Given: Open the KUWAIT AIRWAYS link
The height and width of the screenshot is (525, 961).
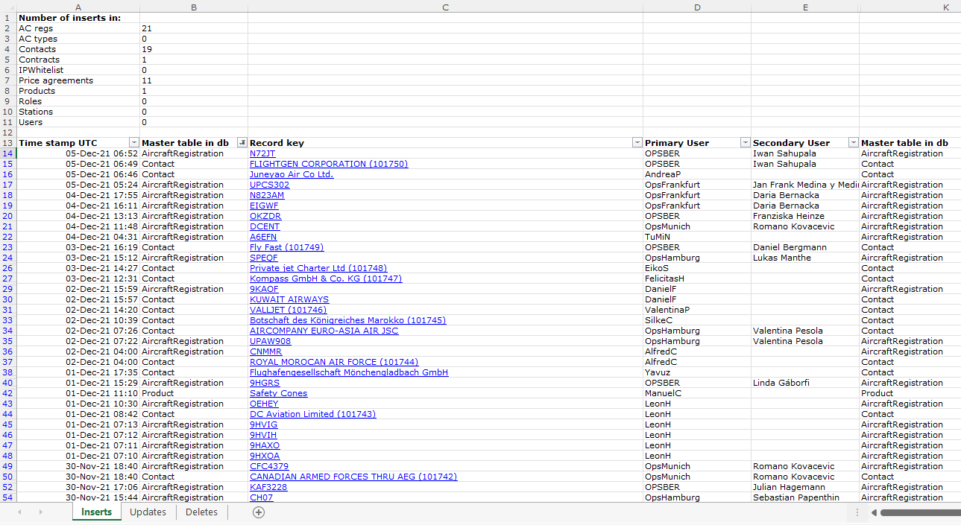Looking at the screenshot, I should click(x=289, y=299).
